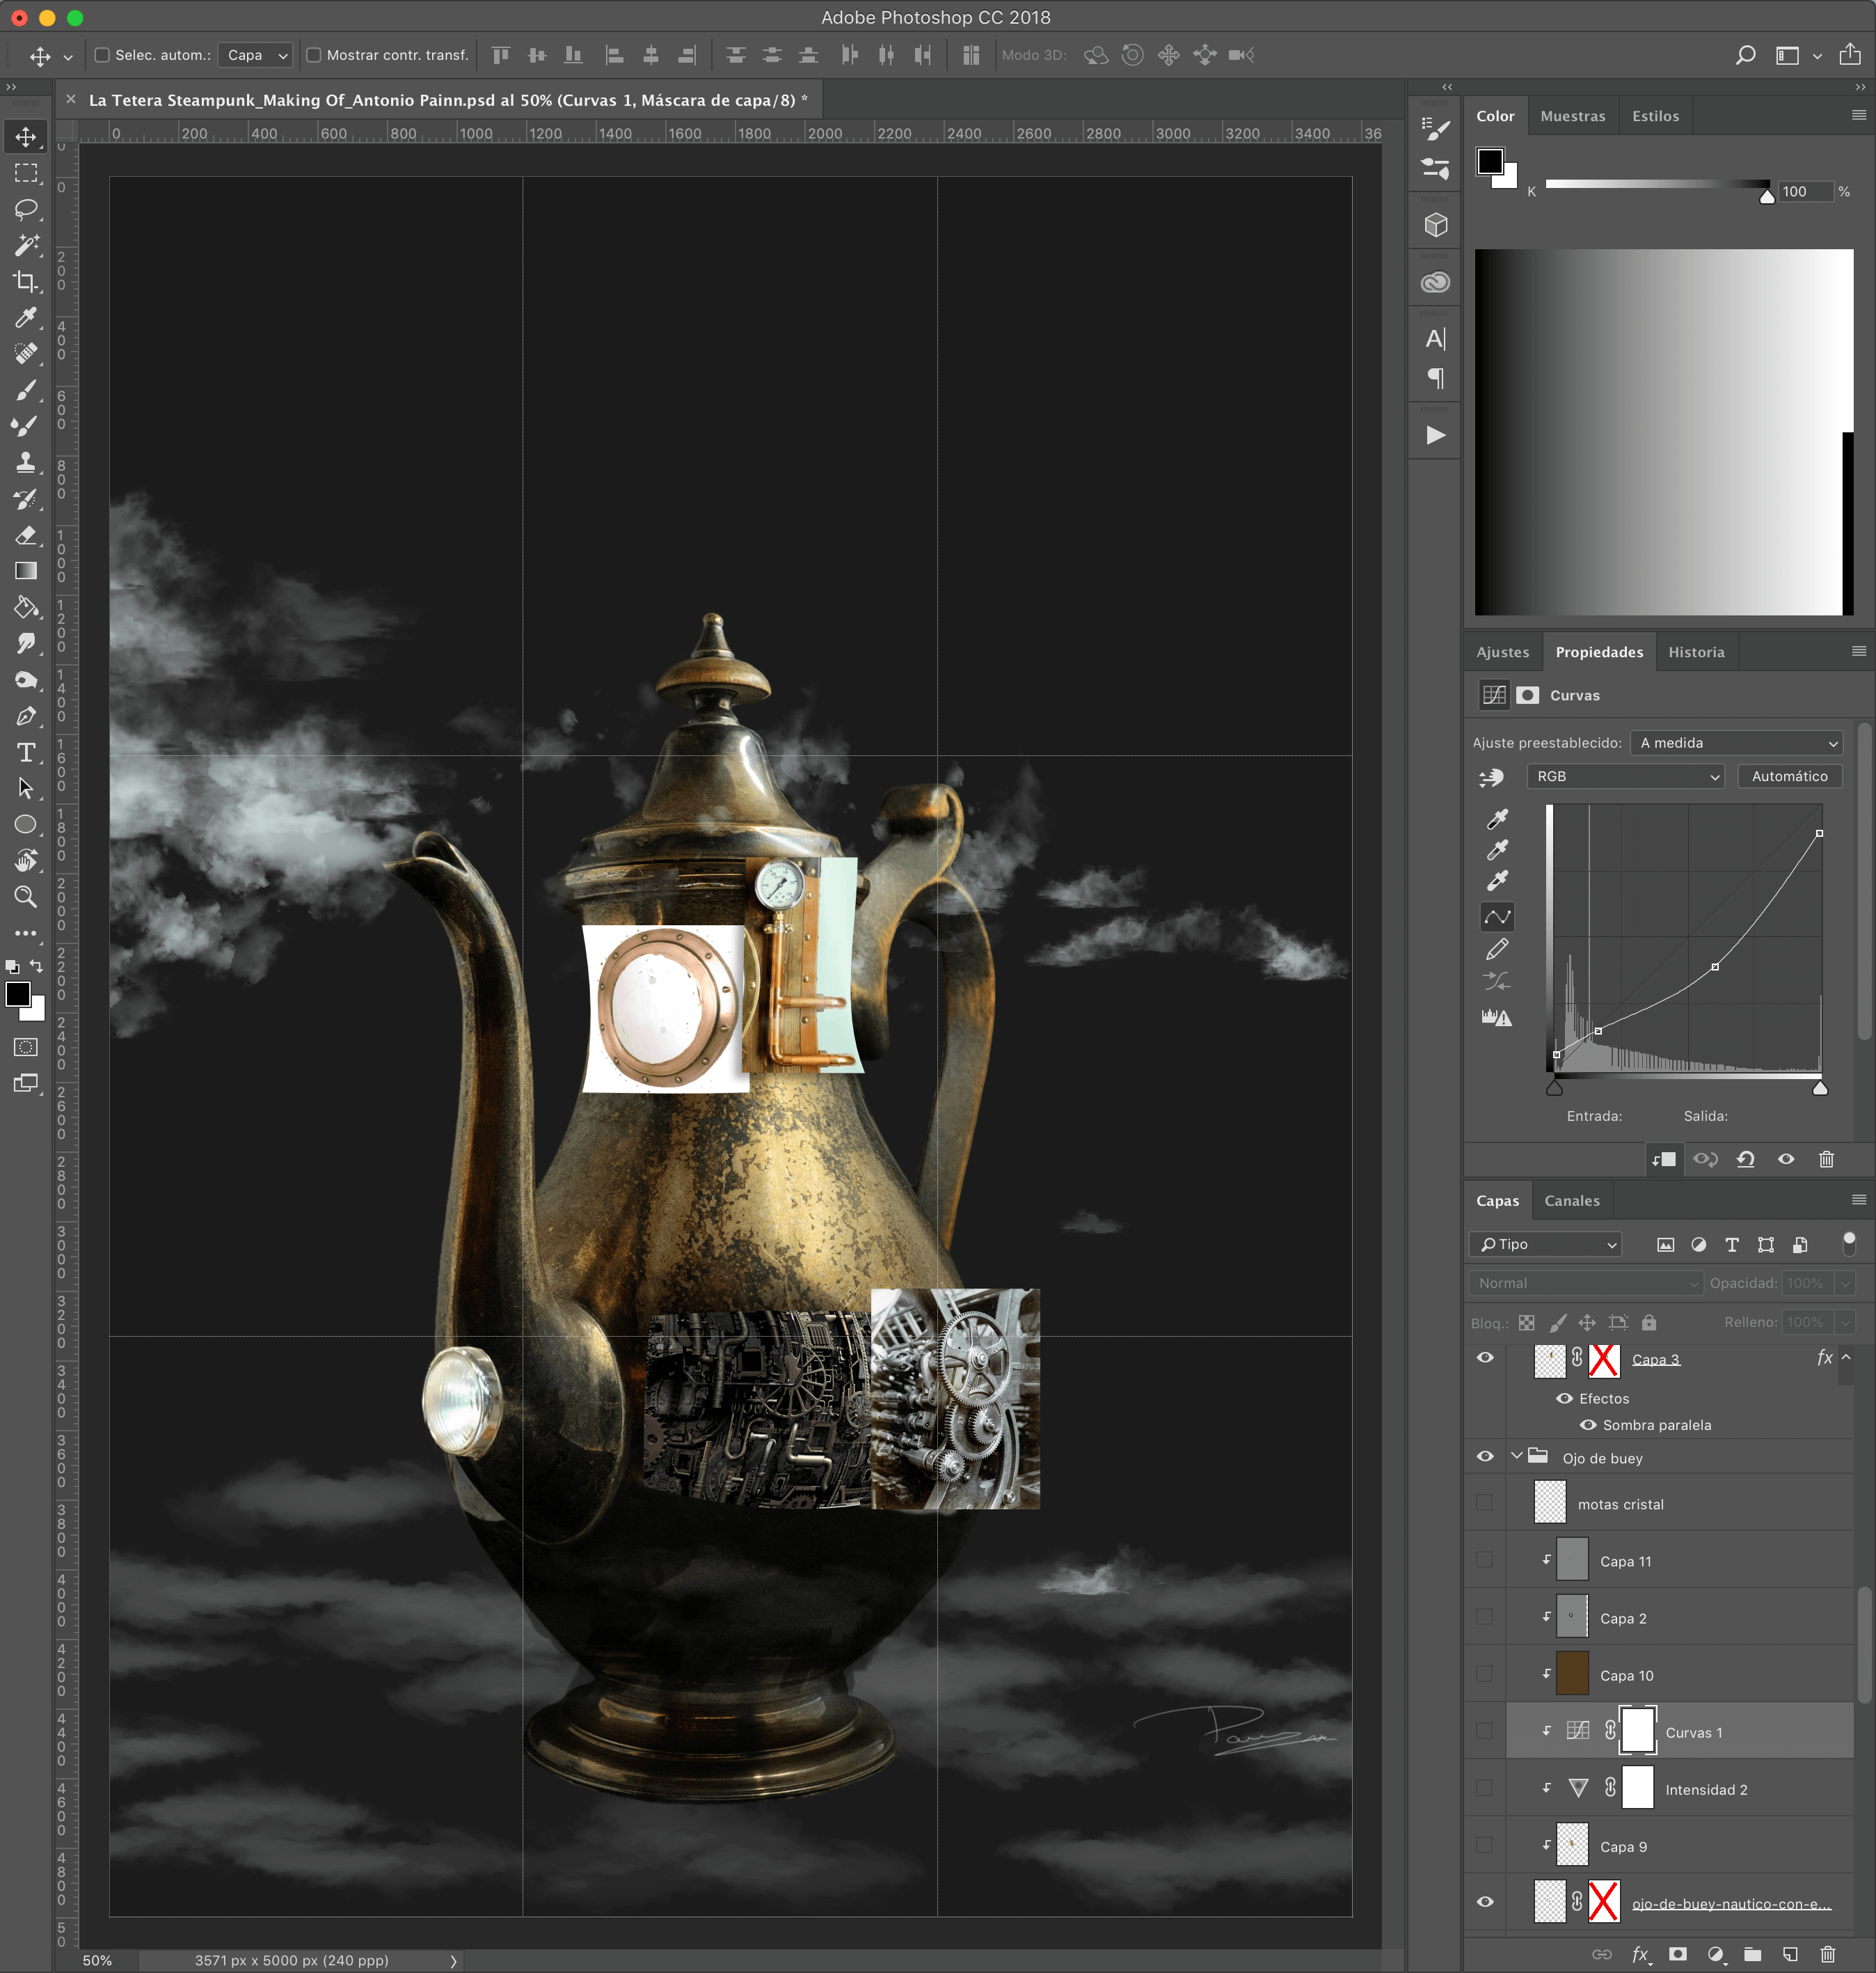
Task: Add layer mask at Layers panel bottom
Action: click(x=1678, y=1953)
